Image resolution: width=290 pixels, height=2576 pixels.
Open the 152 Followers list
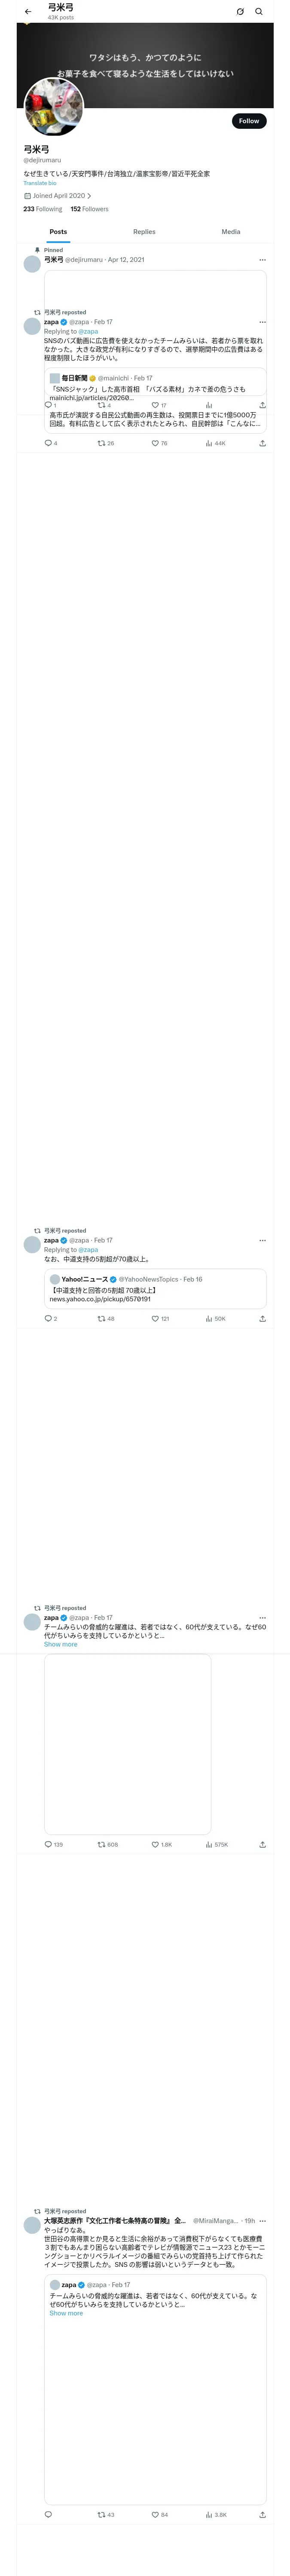(90, 209)
